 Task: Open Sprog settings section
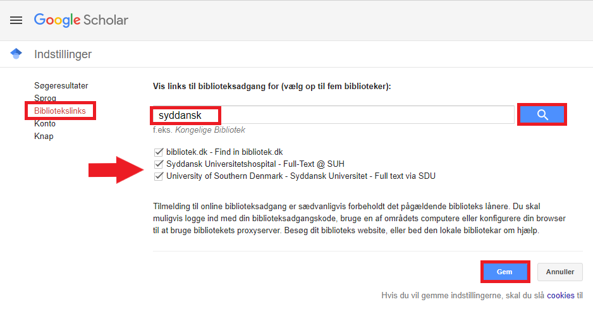point(45,98)
